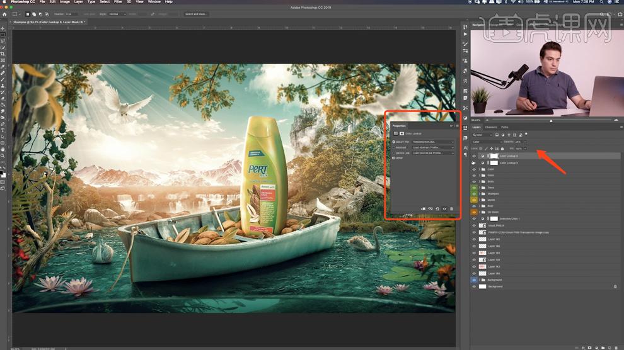This screenshot has width=624, height=350.
Task: Choose New Selection mode icon
Action: click(28, 14)
